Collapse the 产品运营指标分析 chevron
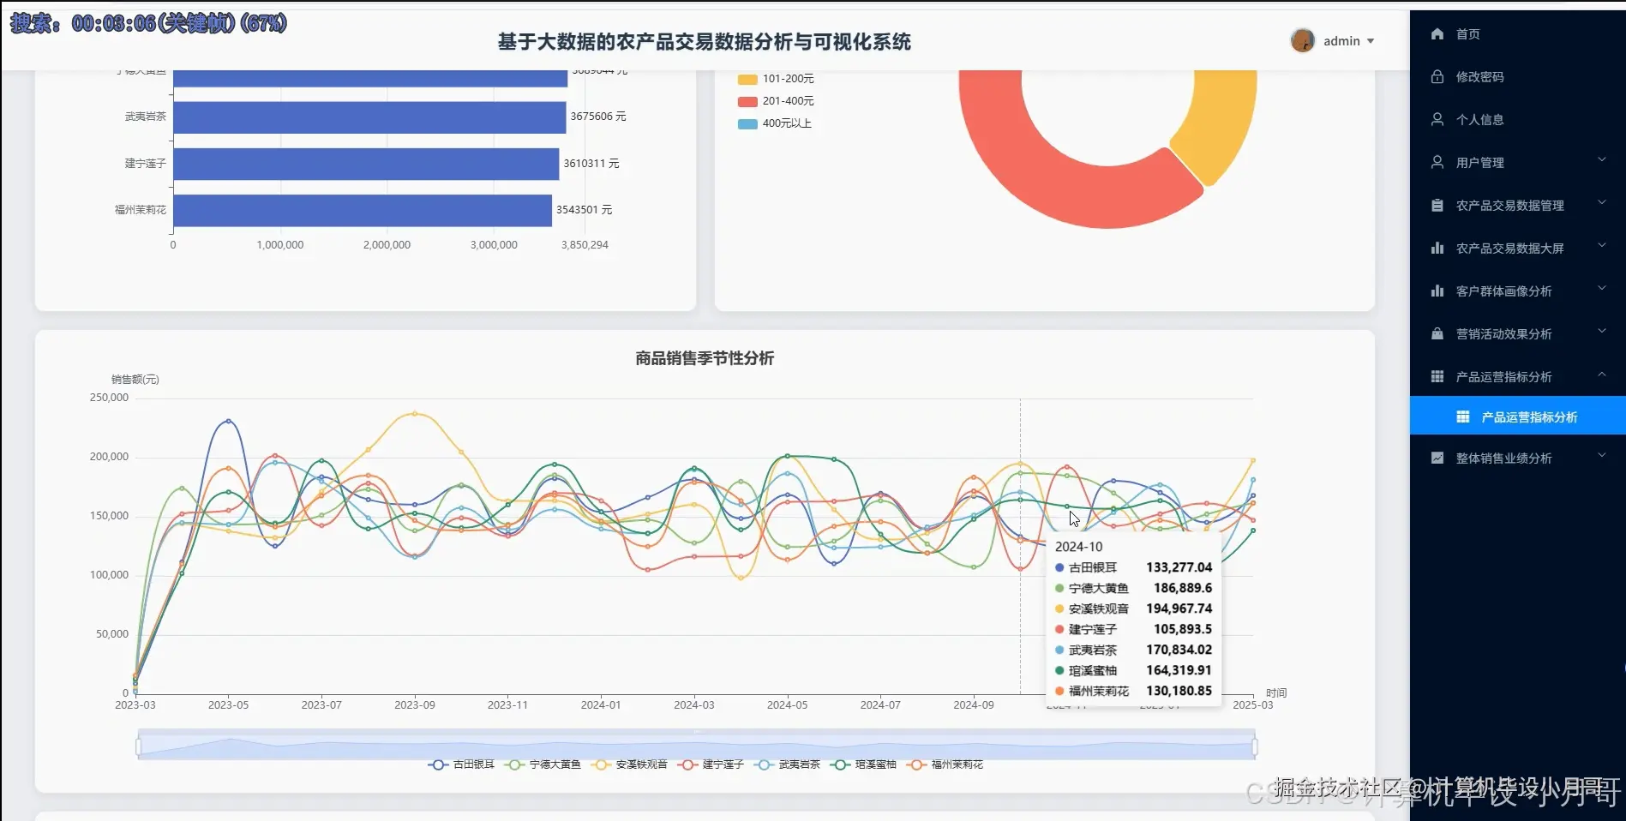The width and height of the screenshot is (1626, 821). 1602,375
